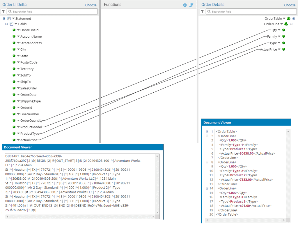
Task: Focus the Order Details search field
Action: click(x=251, y=12)
